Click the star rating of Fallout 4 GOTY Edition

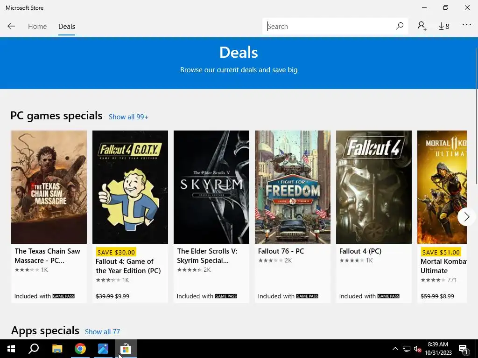[x=108, y=280]
